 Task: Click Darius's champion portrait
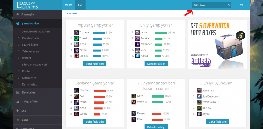pyautogui.click(x=76, y=114)
